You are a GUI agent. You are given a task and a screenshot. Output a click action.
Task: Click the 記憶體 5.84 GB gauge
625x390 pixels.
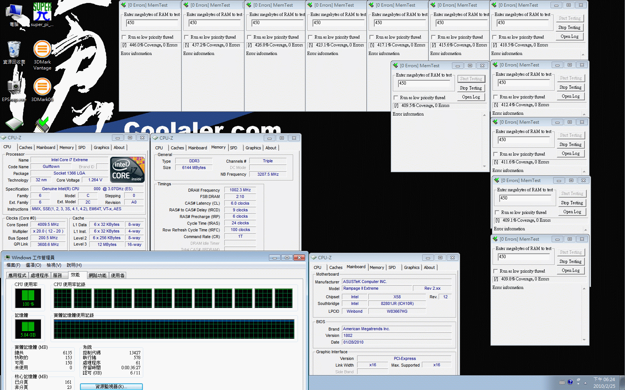tap(28, 329)
